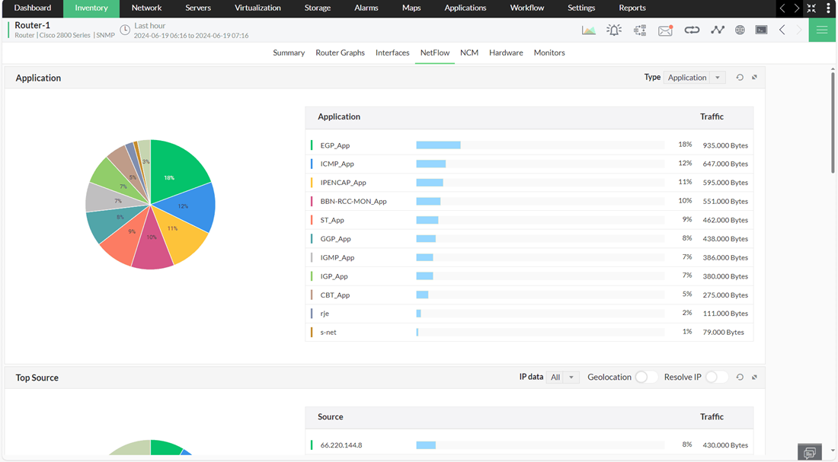Click the ST_App application name
The width and height of the screenshot is (838, 462).
coord(332,220)
